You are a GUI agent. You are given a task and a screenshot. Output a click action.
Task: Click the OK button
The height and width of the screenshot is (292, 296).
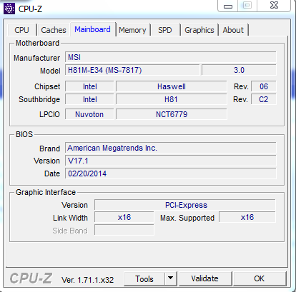coord(260,278)
